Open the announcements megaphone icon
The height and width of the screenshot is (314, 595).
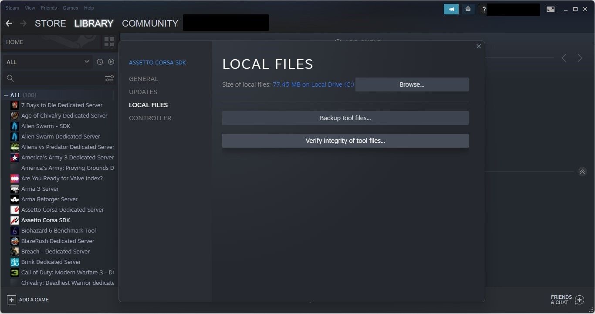(451, 9)
